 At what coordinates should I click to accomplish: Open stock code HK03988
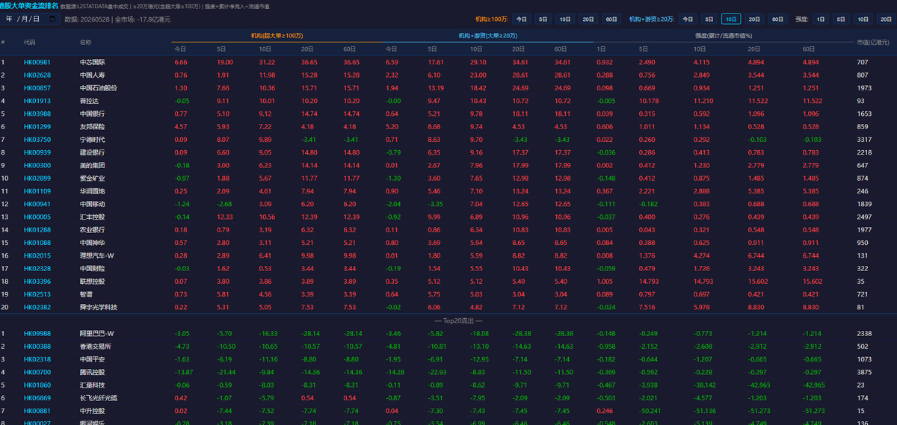pos(37,114)
